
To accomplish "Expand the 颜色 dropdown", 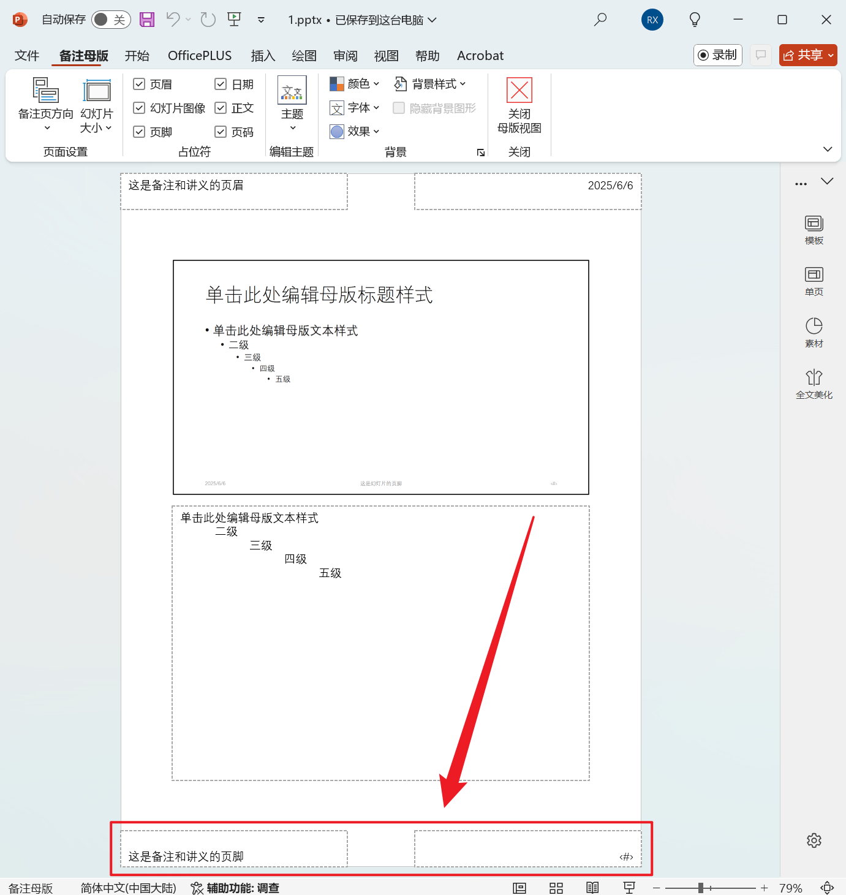I will pyautogui.click(x=355, y=83).
